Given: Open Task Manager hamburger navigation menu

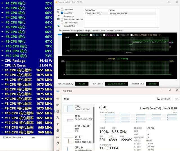Looking at the screenshot, I should pyautogui.click(x=58, y=99).
